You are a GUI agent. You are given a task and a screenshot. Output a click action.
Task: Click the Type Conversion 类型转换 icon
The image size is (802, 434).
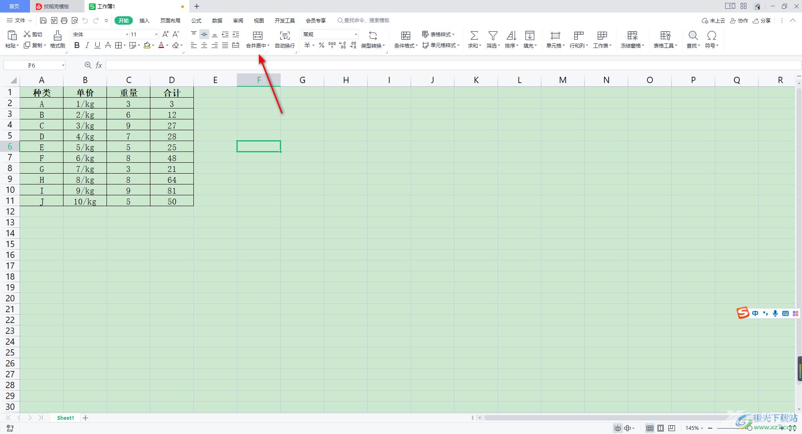click(373, 35)
